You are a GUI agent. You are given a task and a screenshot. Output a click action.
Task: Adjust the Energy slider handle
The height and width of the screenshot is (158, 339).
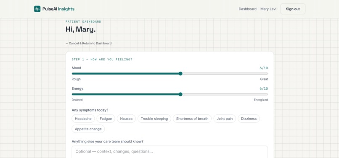180,94
